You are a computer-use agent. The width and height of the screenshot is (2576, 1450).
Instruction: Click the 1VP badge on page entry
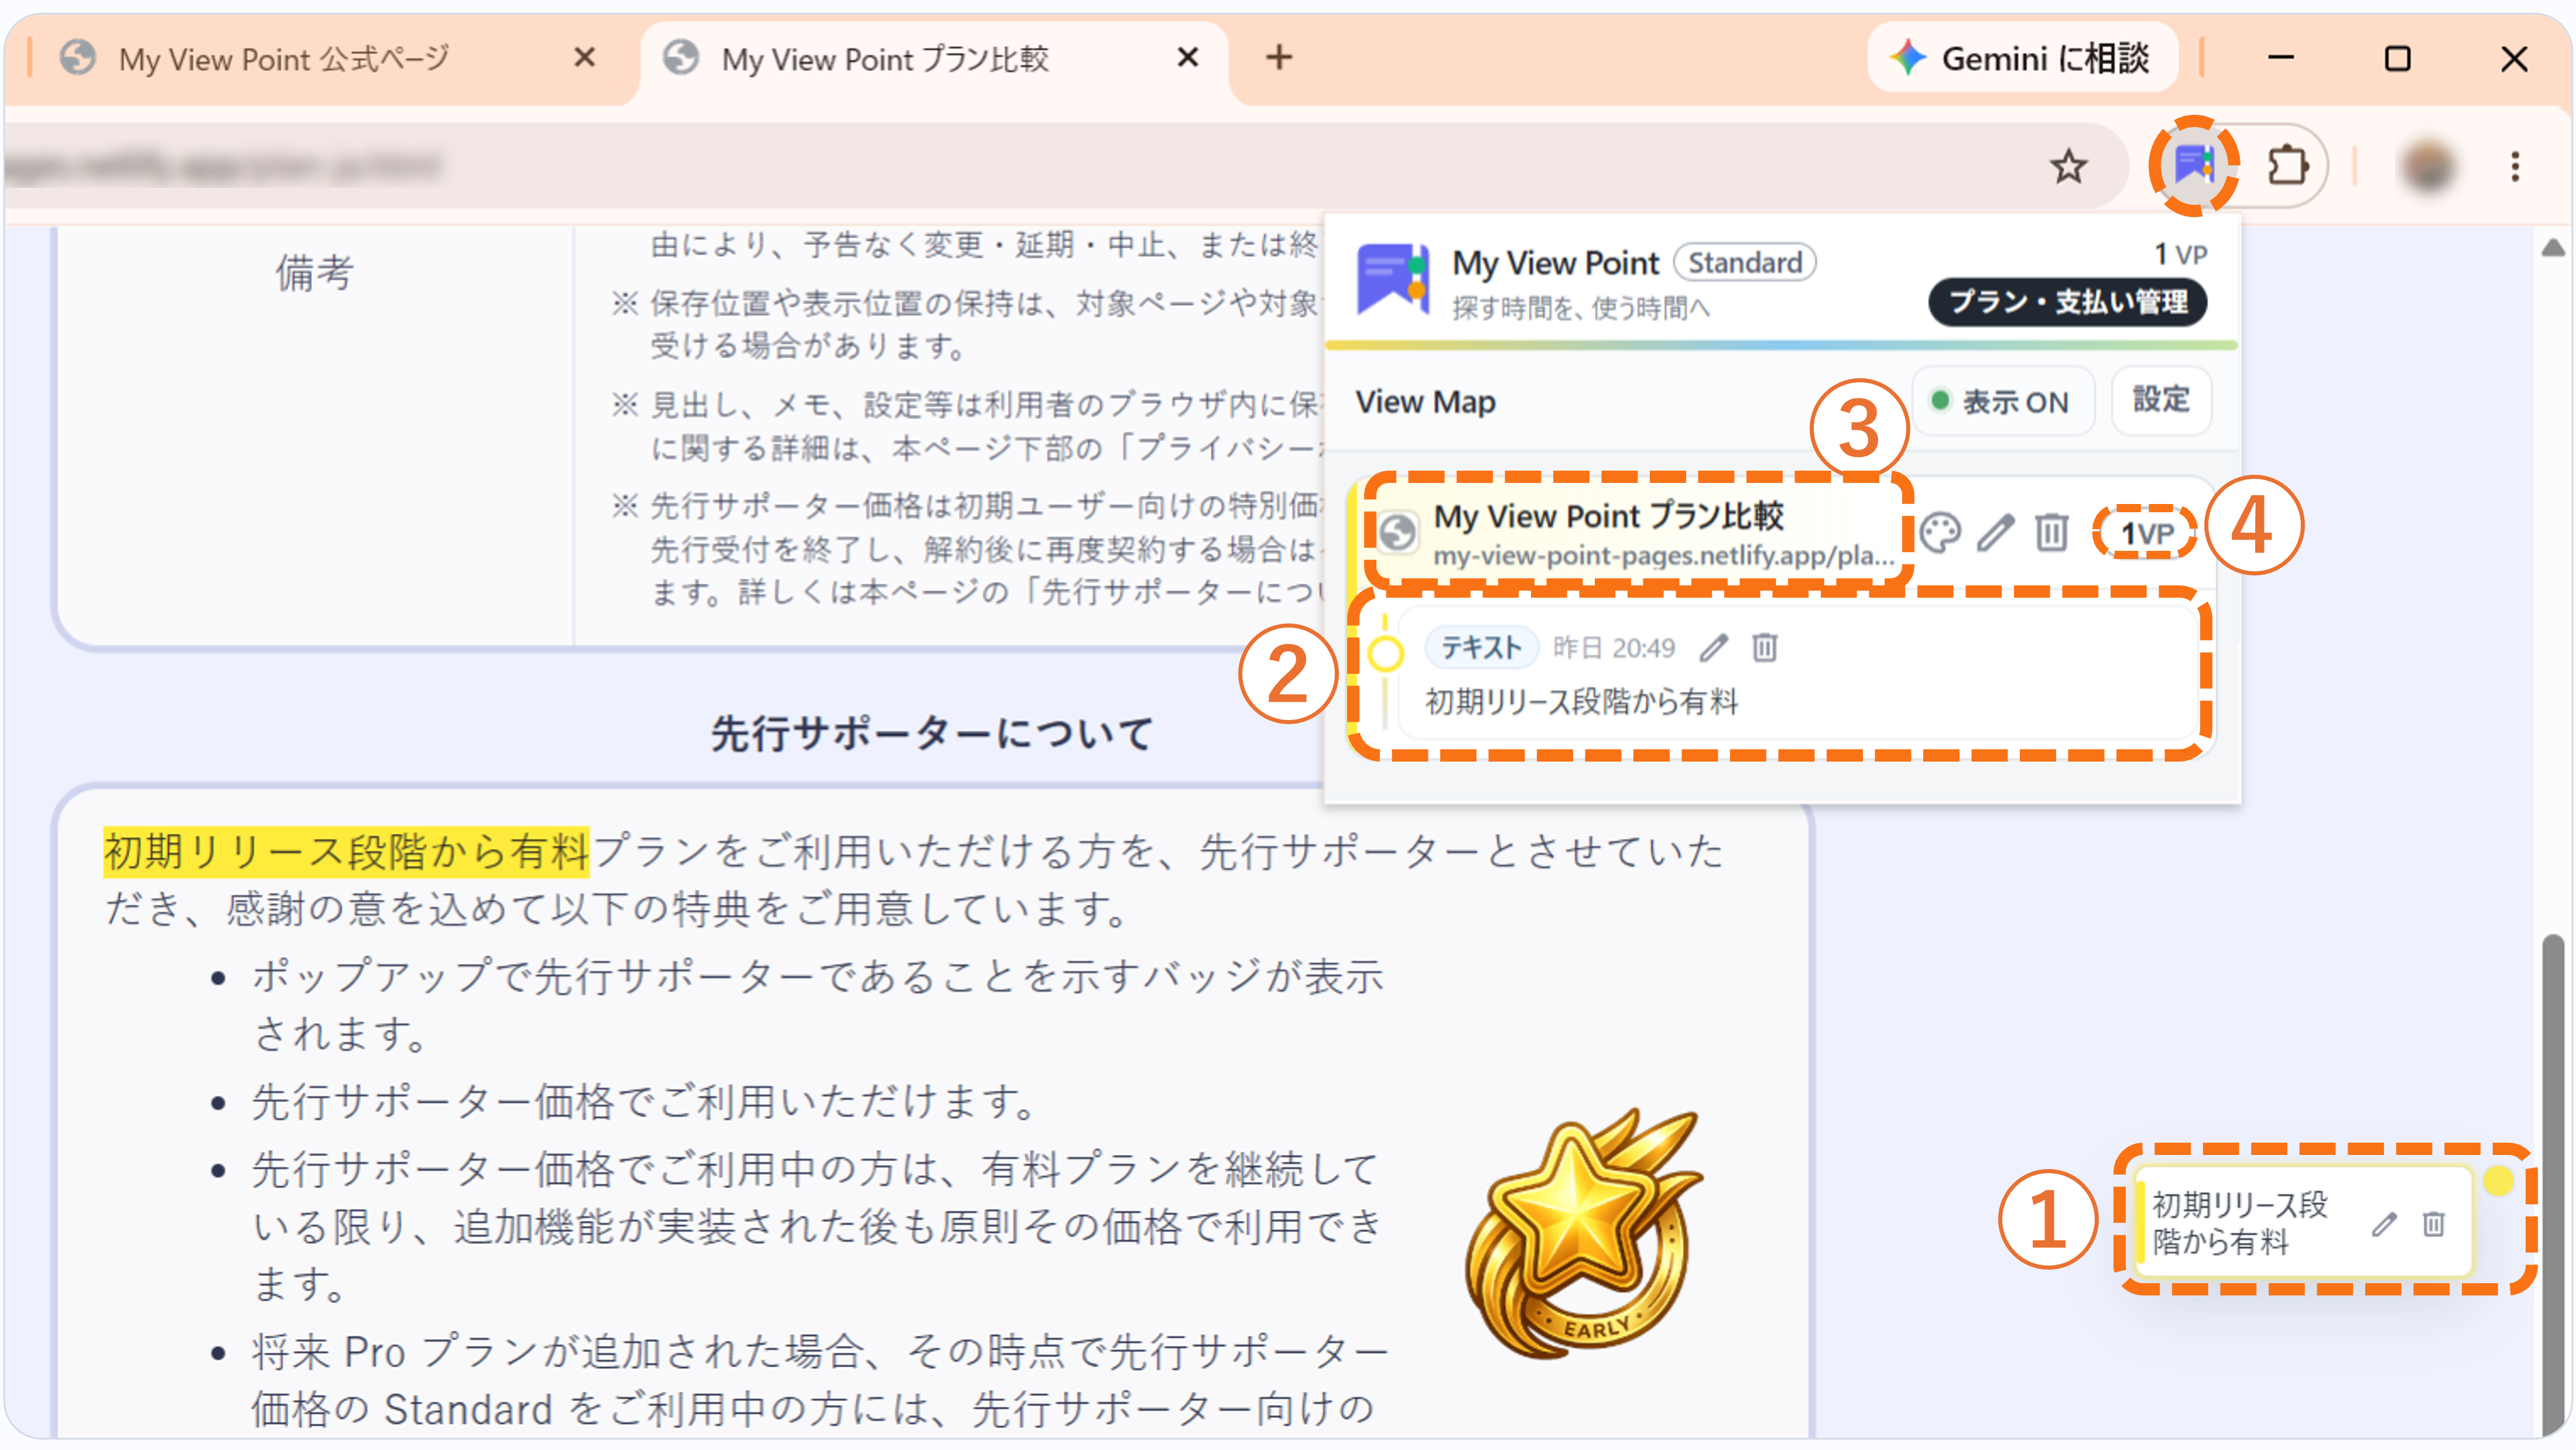(2147, 533)
